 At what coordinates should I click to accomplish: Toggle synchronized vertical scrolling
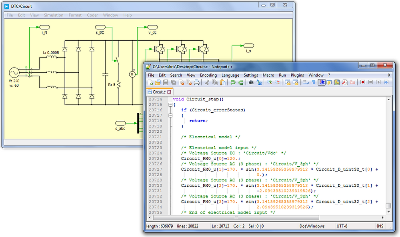coord(288,82)
